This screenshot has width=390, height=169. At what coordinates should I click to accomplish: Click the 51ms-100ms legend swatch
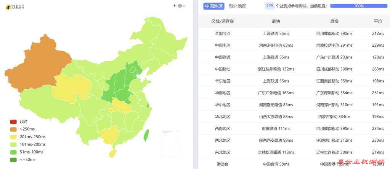[13, 152]
